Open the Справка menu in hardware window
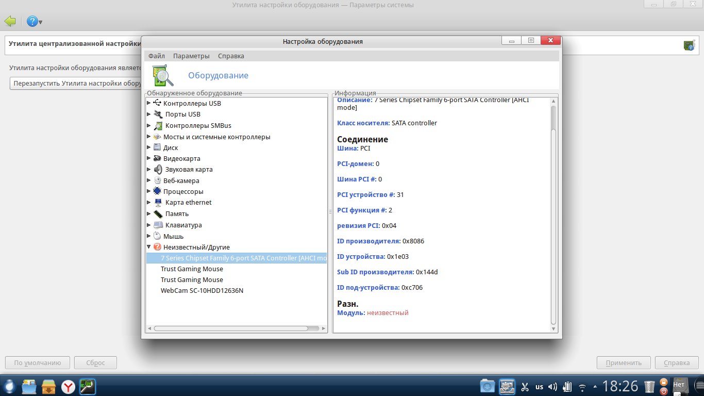704x396 pixels. 231,56
